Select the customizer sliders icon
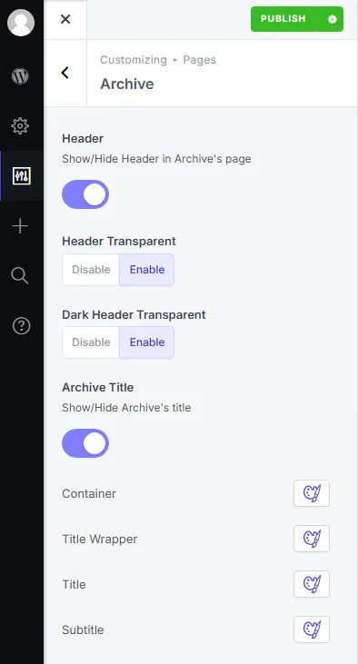This screenshot has width=358, height=664. 21,175
